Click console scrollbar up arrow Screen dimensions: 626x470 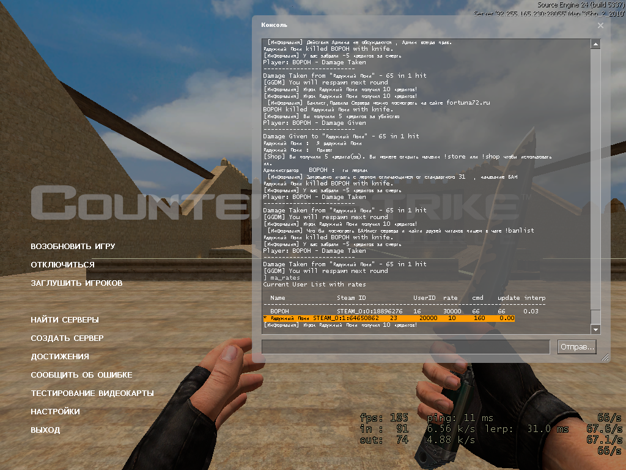pyautogui.click(x=595, y=44)
